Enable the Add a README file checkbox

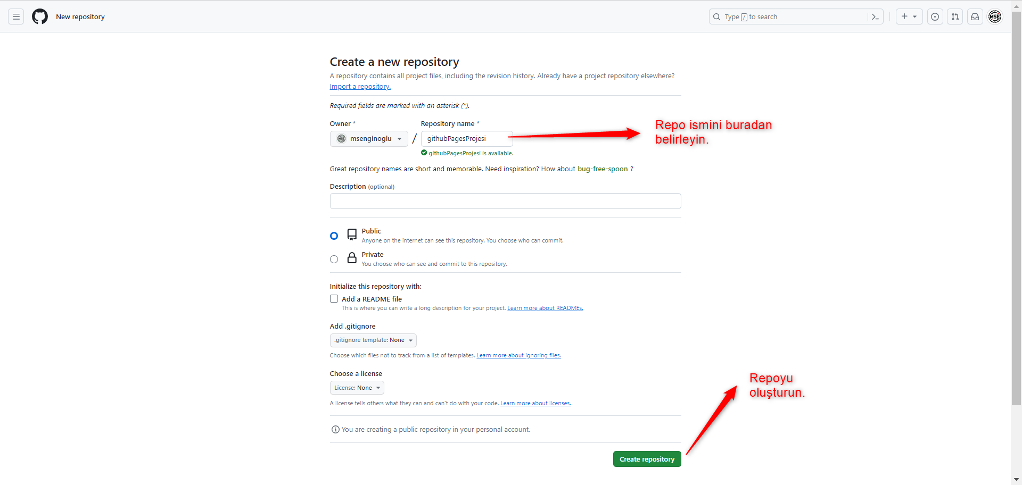(334, 298)
